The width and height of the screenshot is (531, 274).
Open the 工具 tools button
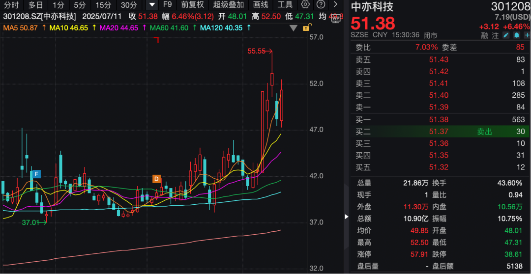point(285,5)
